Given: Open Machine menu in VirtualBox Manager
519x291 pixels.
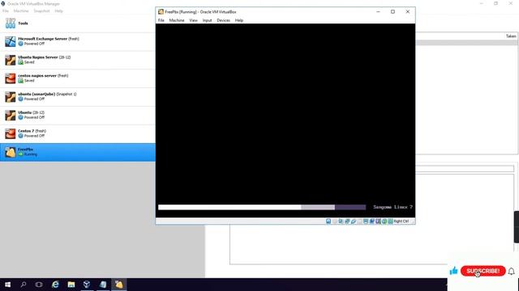Looking at the screenshot, I should [x=21, y=11].
